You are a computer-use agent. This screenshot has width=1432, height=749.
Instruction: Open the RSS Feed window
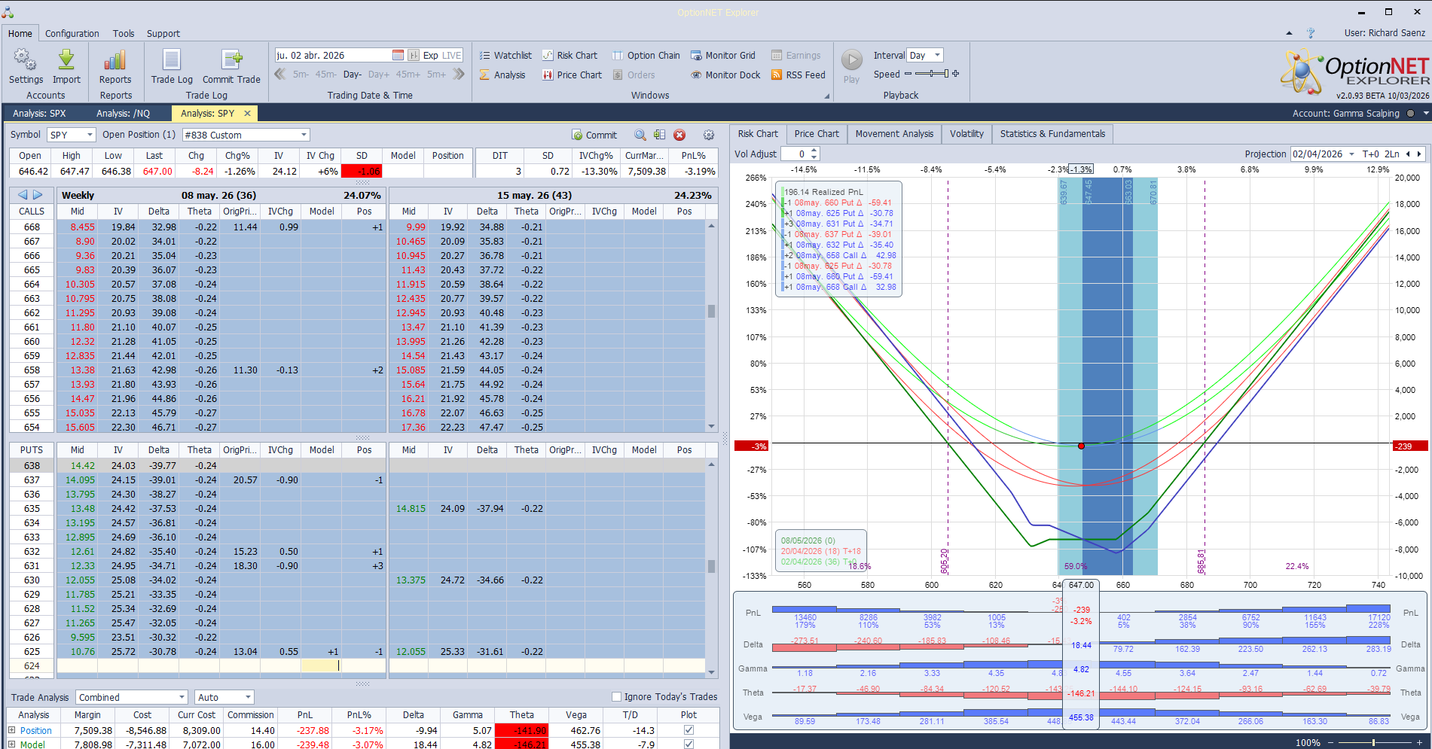(798, 75)
